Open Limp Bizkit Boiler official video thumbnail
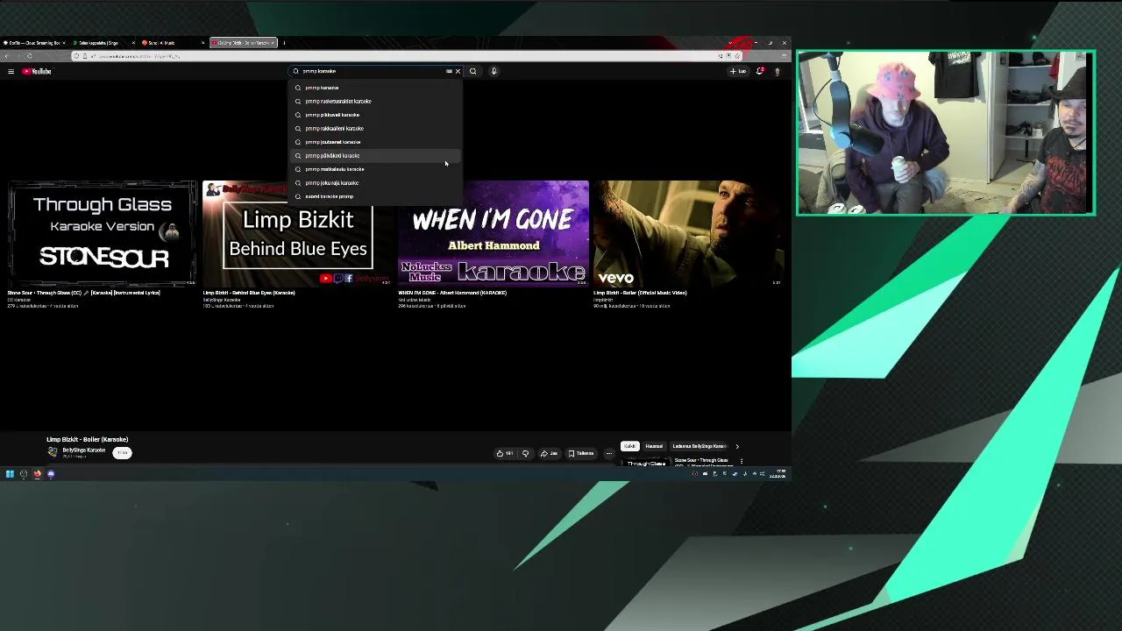The width and height of the screenshot is (1122, 631). coord(688,233)
